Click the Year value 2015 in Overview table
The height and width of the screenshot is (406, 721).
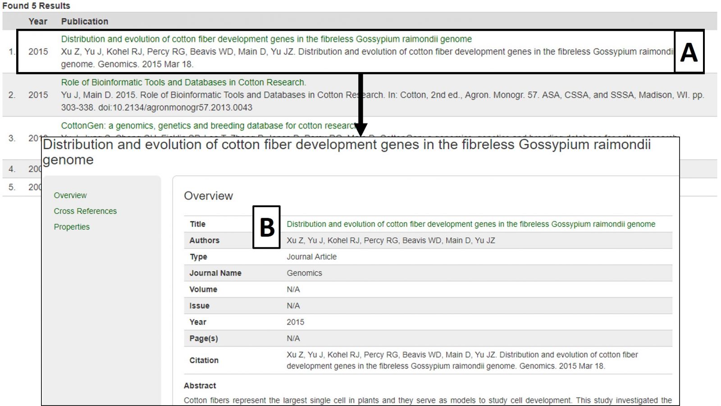click(295, 322)
